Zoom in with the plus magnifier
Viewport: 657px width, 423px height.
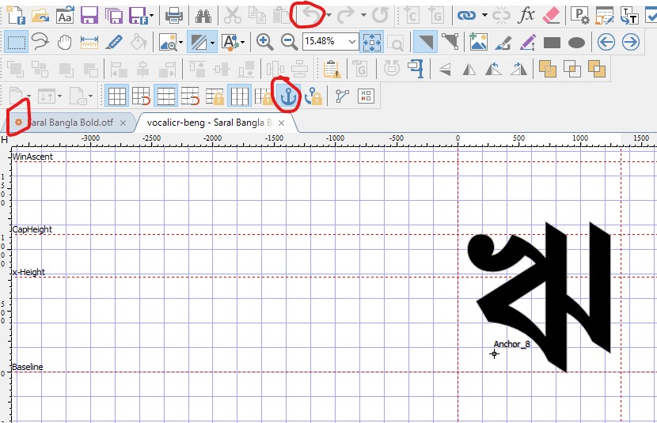click(264, 42)
